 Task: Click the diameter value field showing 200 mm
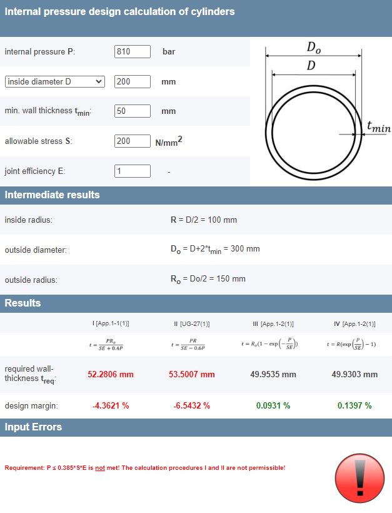click(133, 81)
